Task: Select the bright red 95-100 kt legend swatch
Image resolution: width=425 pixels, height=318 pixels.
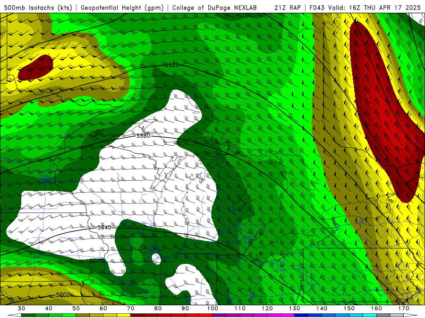Action: point(206,315)
